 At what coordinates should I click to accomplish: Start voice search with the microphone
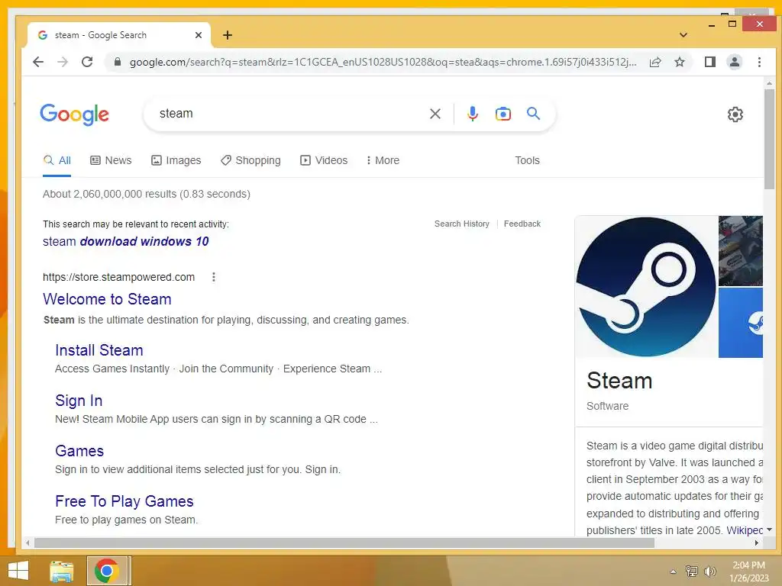tap(472, 114)
